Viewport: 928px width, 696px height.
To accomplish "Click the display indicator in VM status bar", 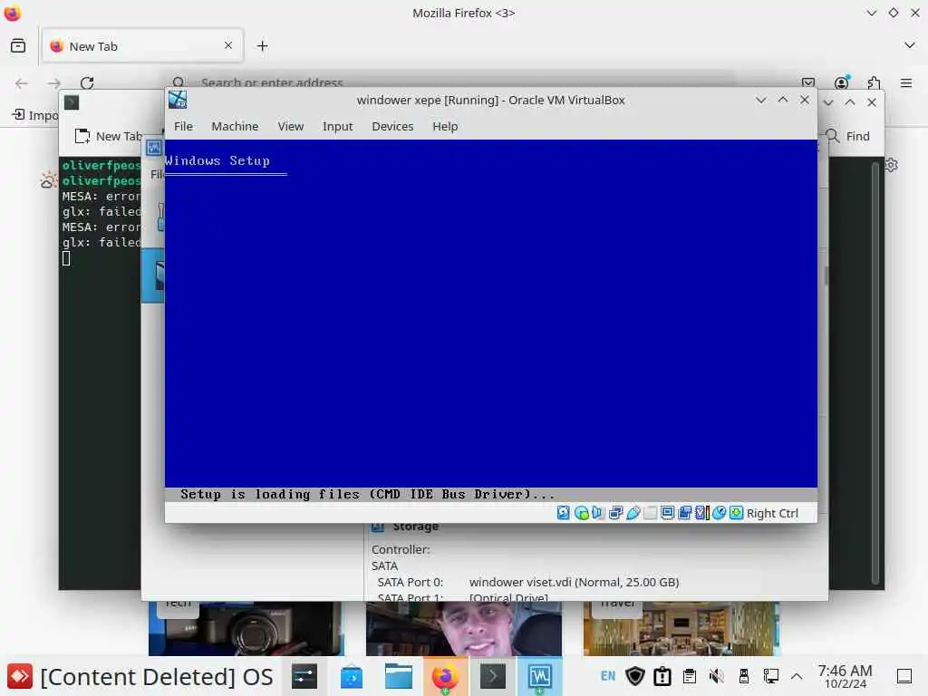I will pos(667,513).
